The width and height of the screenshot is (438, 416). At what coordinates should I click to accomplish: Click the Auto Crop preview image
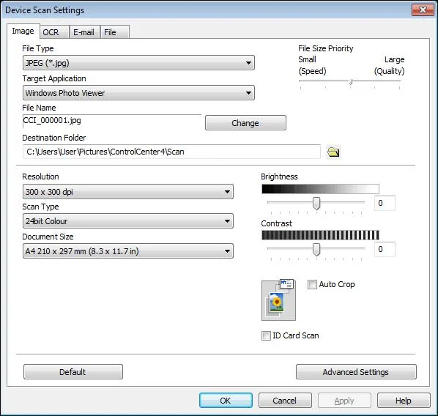click(278, 300)
